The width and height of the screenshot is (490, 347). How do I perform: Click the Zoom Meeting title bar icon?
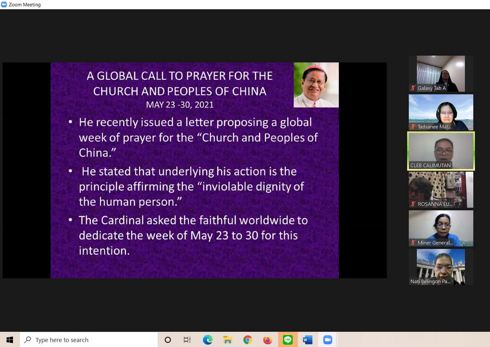point(4,4)
